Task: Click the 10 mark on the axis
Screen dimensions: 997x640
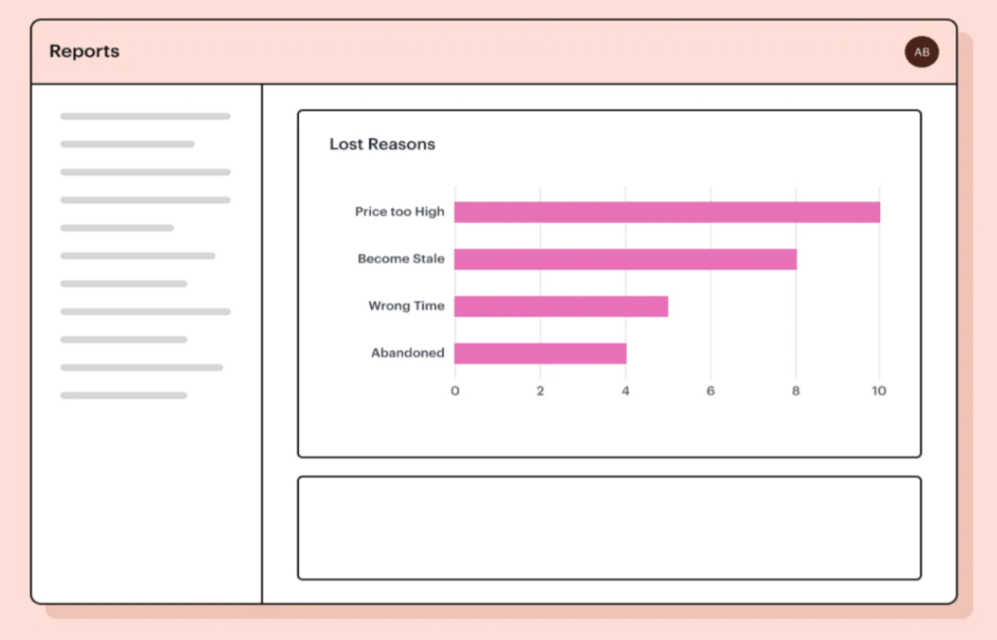Action: point(879,390)
